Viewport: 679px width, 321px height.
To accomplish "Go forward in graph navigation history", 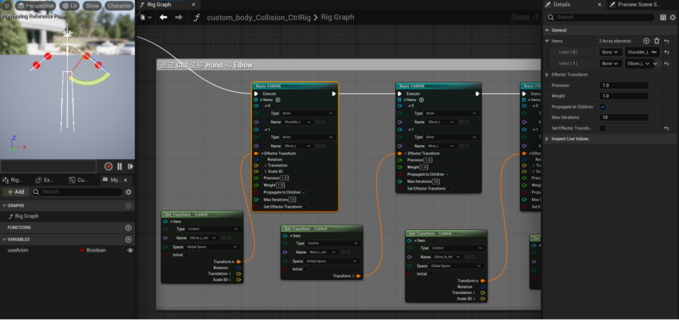I will [179, 18].
